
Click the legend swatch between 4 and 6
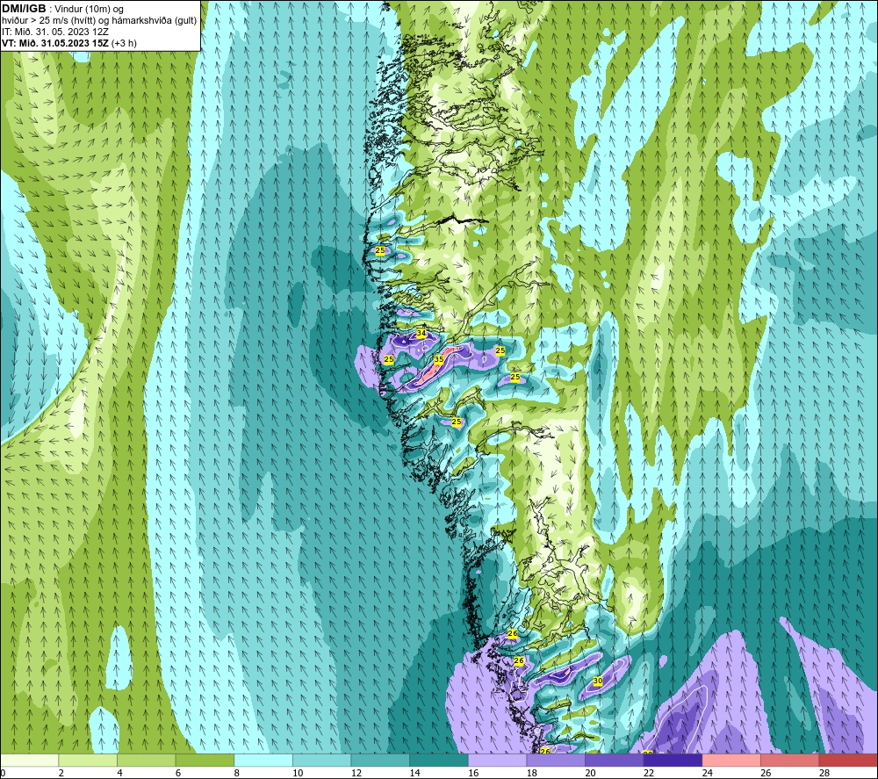(146, 761)
